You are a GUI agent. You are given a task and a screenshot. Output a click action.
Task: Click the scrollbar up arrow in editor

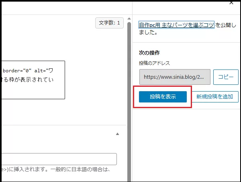(129, 18)
